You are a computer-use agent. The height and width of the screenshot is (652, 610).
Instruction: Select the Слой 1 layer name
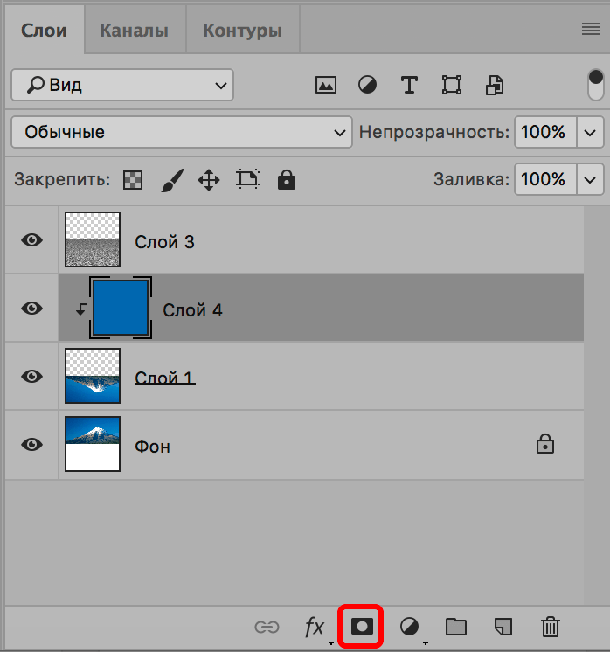click(x=165, y=378)
